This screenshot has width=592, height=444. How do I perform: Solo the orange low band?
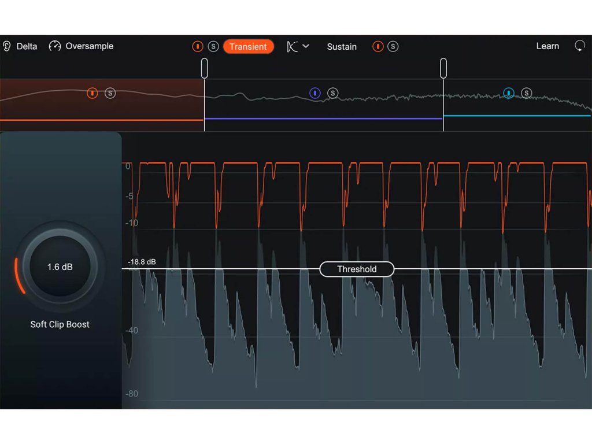[x=110, y=93]
